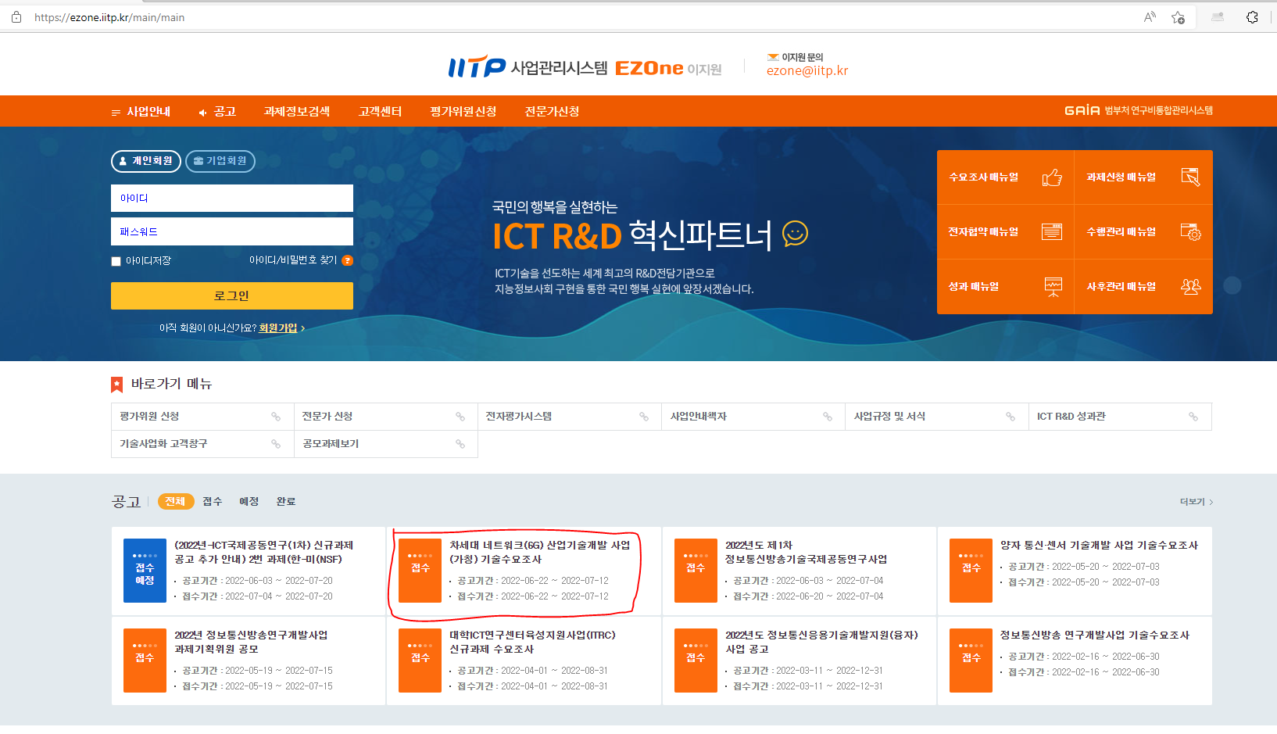Open the 수요조사 매뉴얼 thumbs-up icon

tap(1052, 177)
